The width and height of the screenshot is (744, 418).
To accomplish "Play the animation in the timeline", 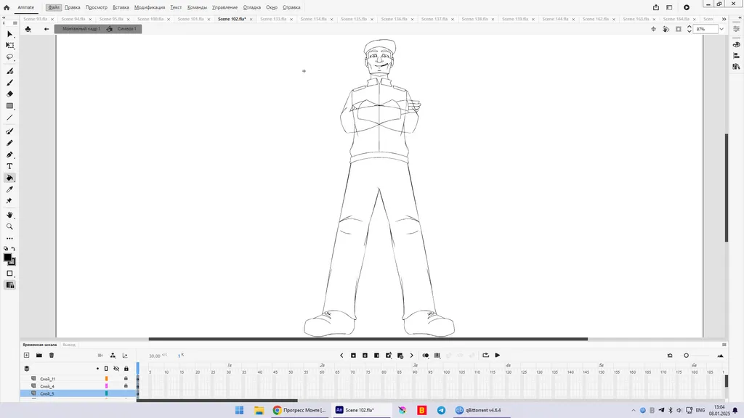I will click(x=498, y=356).
